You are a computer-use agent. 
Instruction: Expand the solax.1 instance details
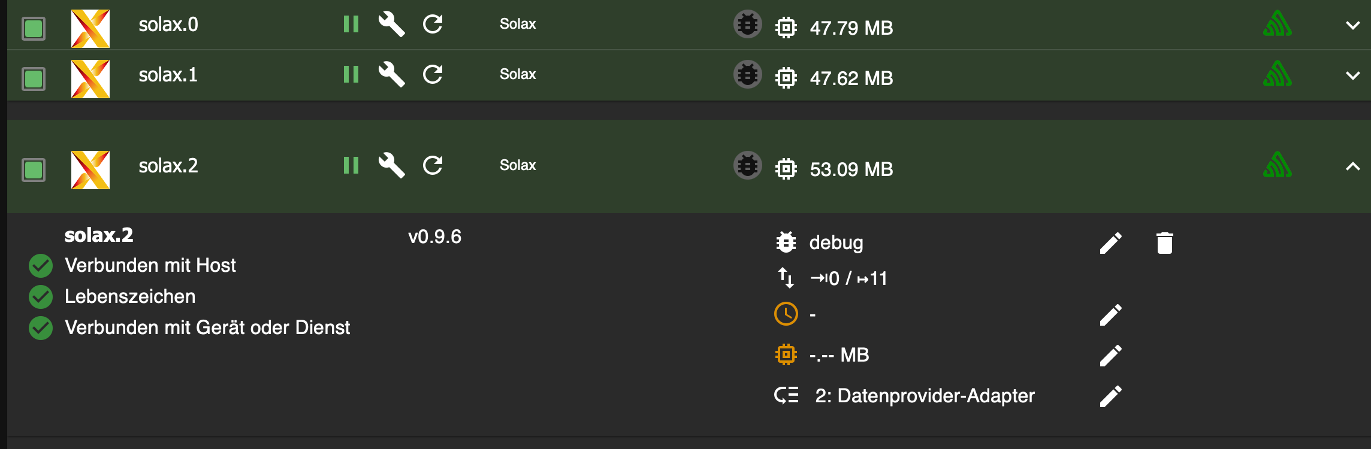click(1352, 75)
